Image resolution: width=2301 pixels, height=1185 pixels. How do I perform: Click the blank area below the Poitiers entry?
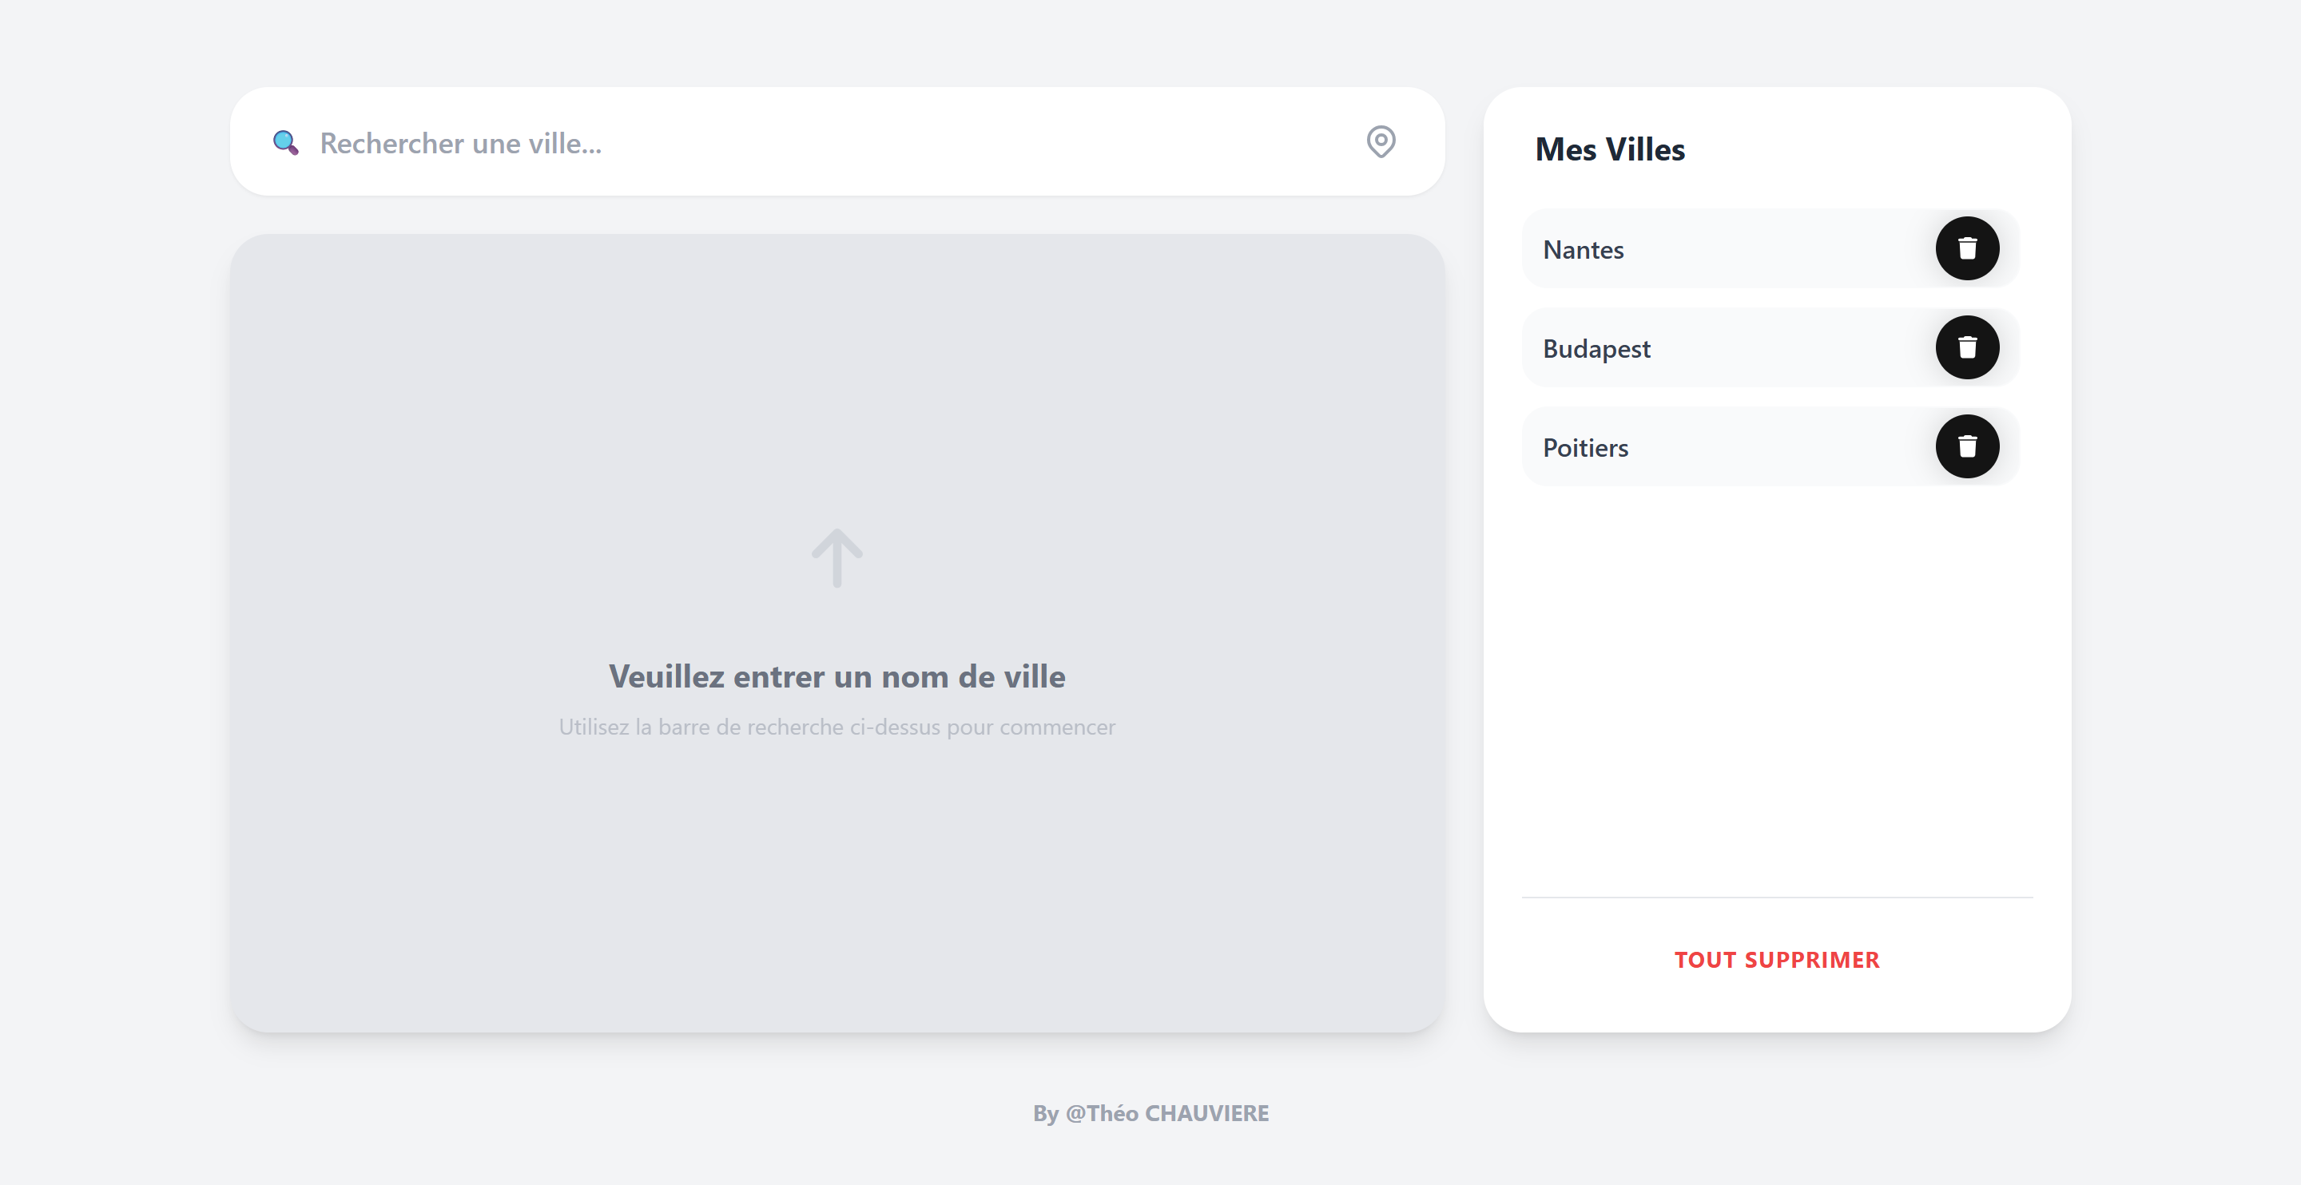point(1776,688)
